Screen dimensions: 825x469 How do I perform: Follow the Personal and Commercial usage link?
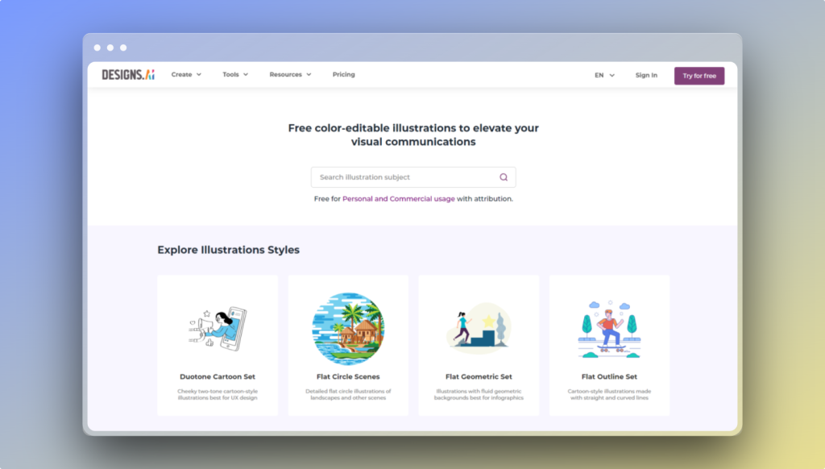[x=399, y=198]
